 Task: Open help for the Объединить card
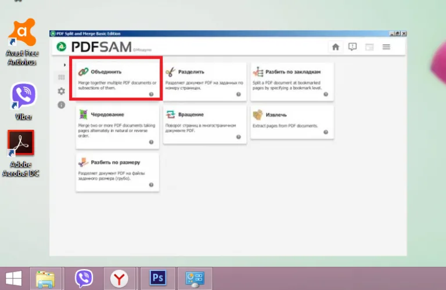(152, 95)
